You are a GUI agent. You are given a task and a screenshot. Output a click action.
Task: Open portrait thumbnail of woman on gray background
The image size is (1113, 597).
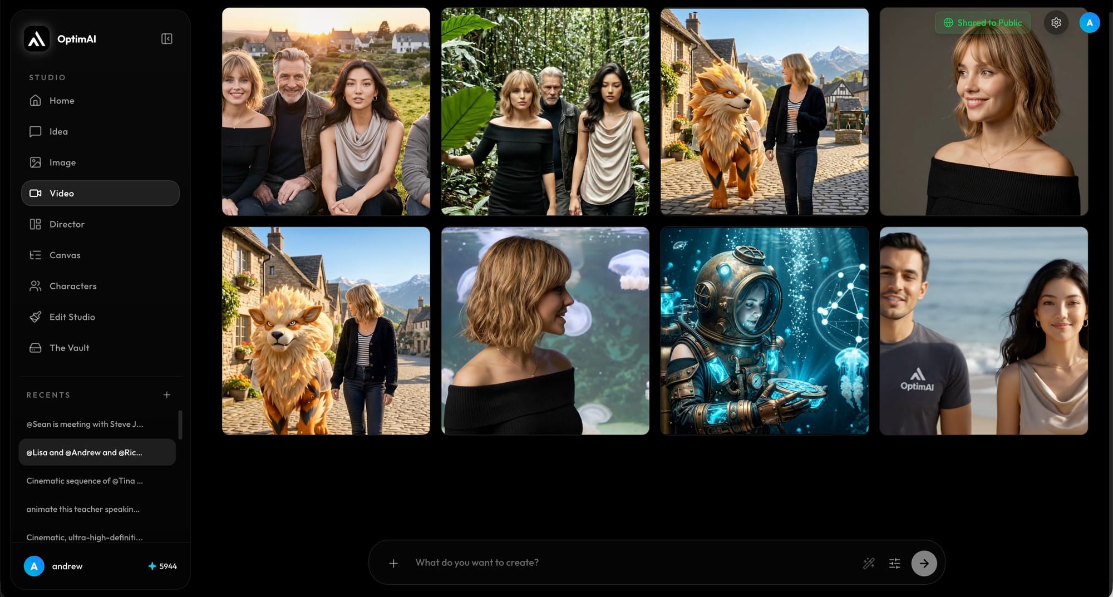coord(984,111)
